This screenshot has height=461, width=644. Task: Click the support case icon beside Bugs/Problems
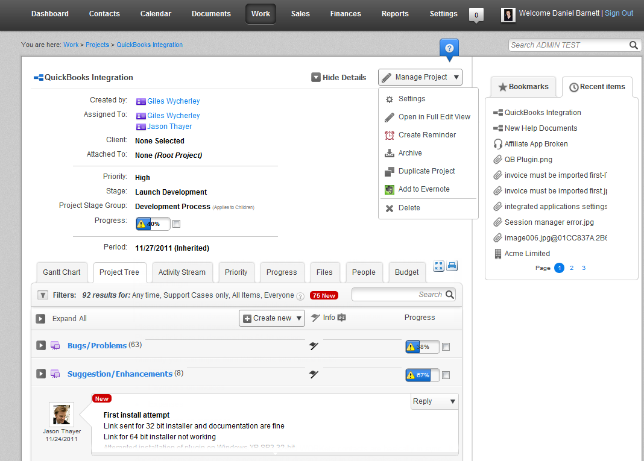[55, 345]
